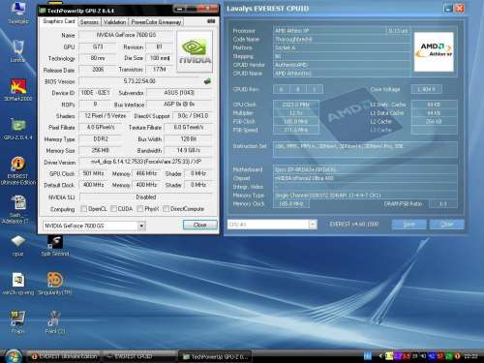Toggle the CUDA checkbox
The image size is (484, 363).
pos(113,209)
